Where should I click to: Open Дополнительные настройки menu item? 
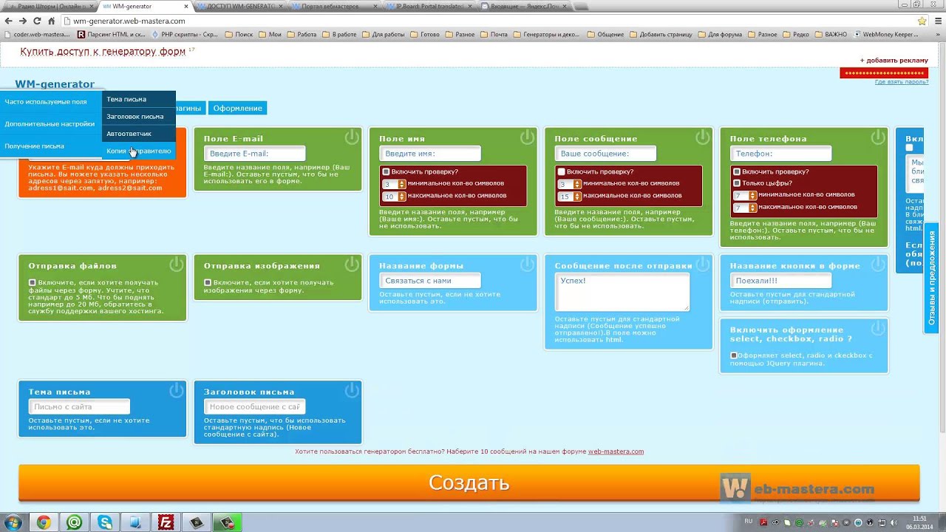click(x=51, y=124)
